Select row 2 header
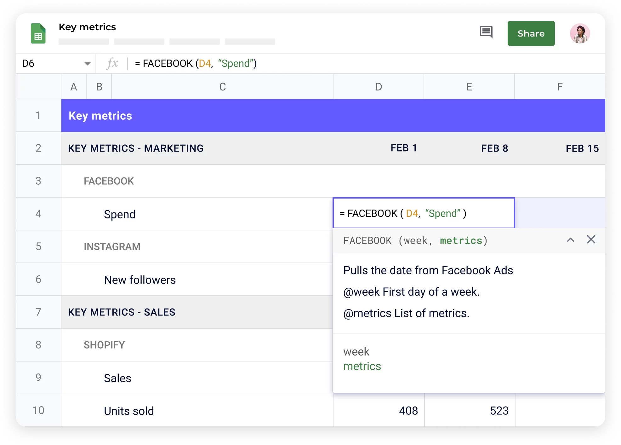The image size is (621, 445). click(x=38, y=148)
